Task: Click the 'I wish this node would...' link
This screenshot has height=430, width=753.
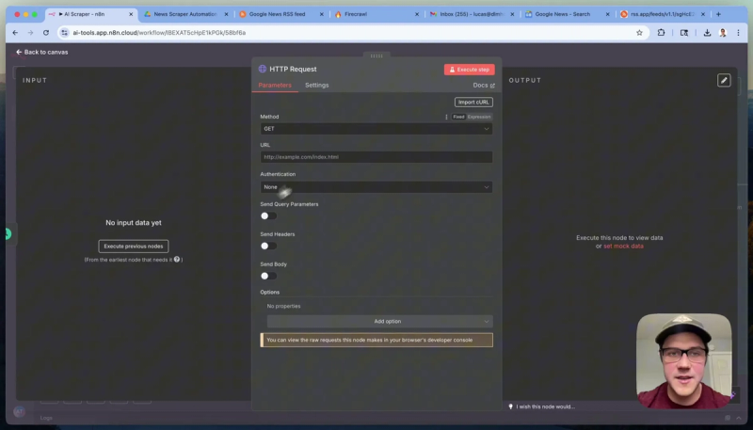Action: point(545,406)
